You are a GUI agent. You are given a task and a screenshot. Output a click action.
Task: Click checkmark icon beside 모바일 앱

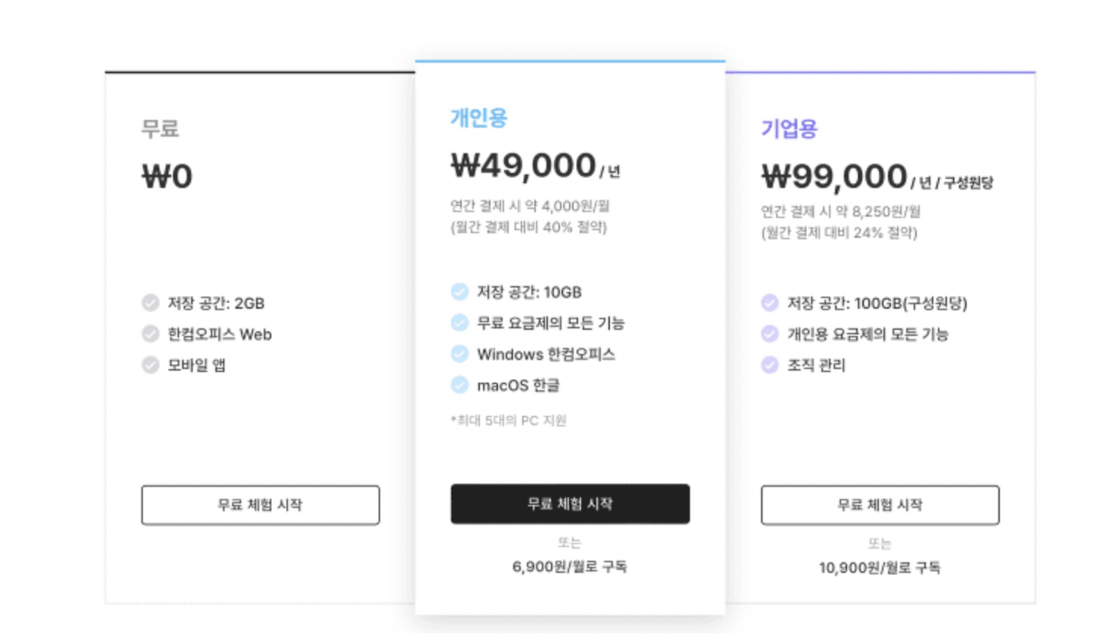coord(150,365)
